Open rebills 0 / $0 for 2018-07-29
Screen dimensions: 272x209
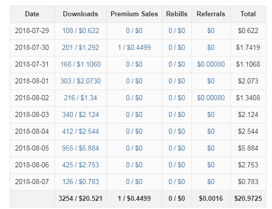coord(177,31)
